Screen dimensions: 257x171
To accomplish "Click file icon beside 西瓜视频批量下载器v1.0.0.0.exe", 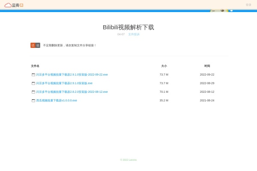I will pos(33,100).
